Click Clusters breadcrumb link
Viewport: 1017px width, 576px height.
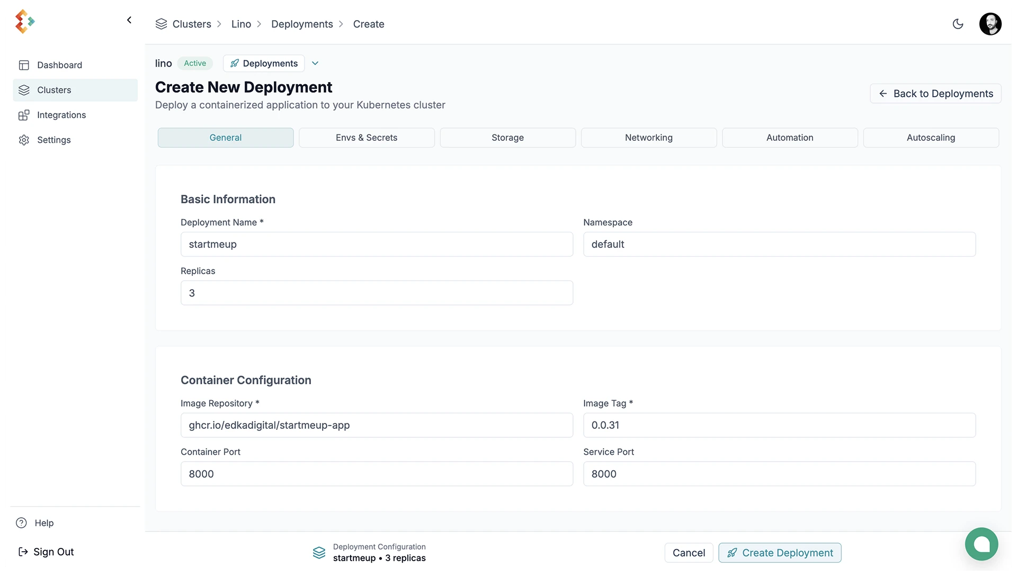[191, 24]
